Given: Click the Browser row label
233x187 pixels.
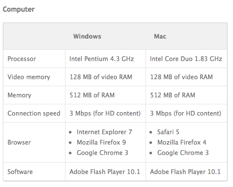Looking at the screenshot, I should [19, 142].
